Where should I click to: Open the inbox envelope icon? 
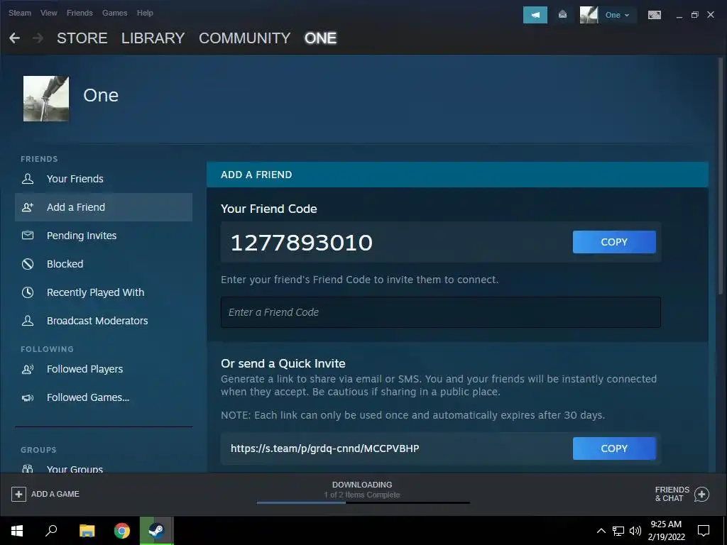(x=562, y=15)
